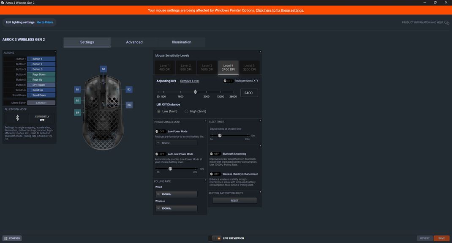
Task: Click help icon of Mouse Sensitivity Levels
Action: point(260,52)
